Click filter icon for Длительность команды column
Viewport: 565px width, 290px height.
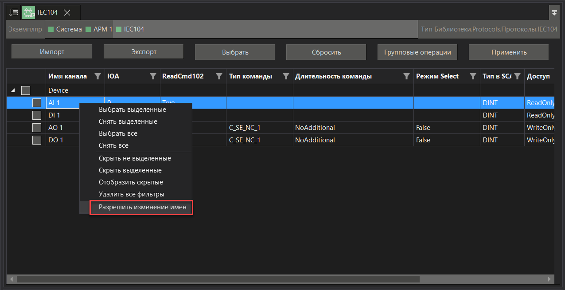point(406,76)
